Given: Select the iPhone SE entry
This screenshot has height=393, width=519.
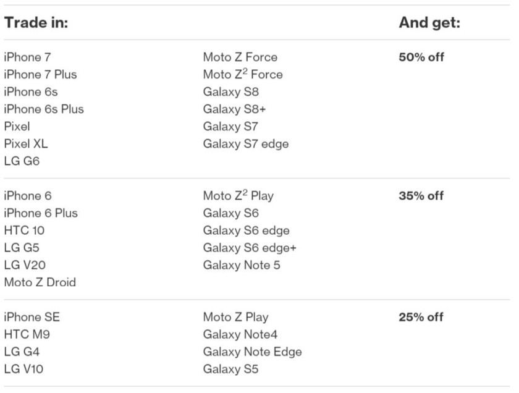Looking at the screenshot, I should click(x=32, y=317).
